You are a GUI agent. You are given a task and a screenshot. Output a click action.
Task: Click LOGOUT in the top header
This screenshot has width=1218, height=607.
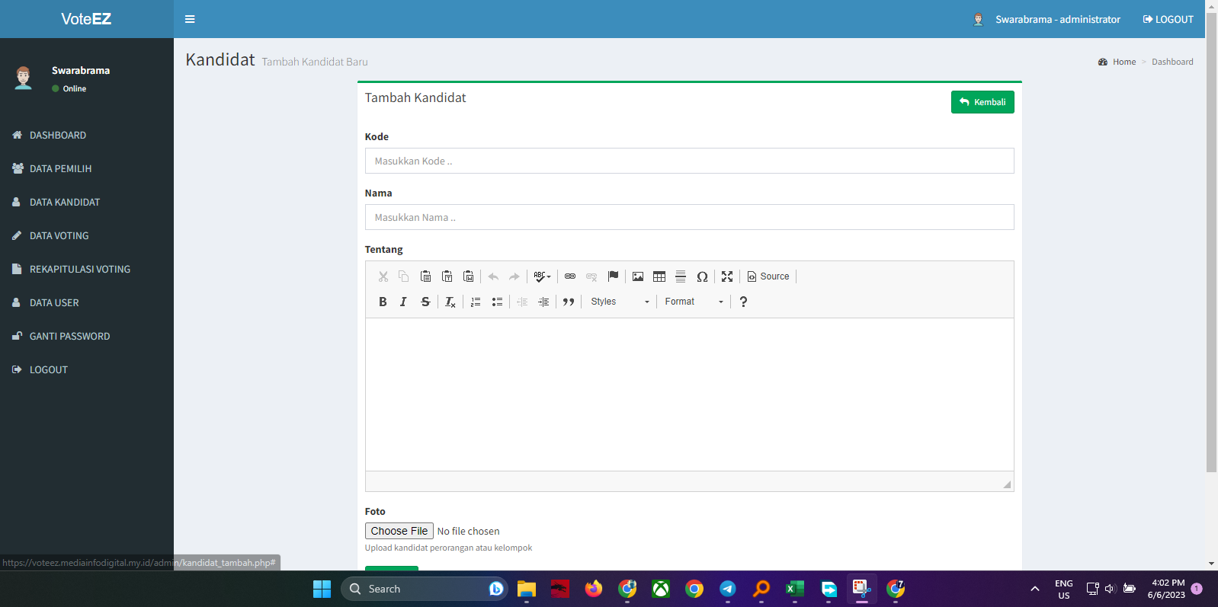click(1168, 19)
